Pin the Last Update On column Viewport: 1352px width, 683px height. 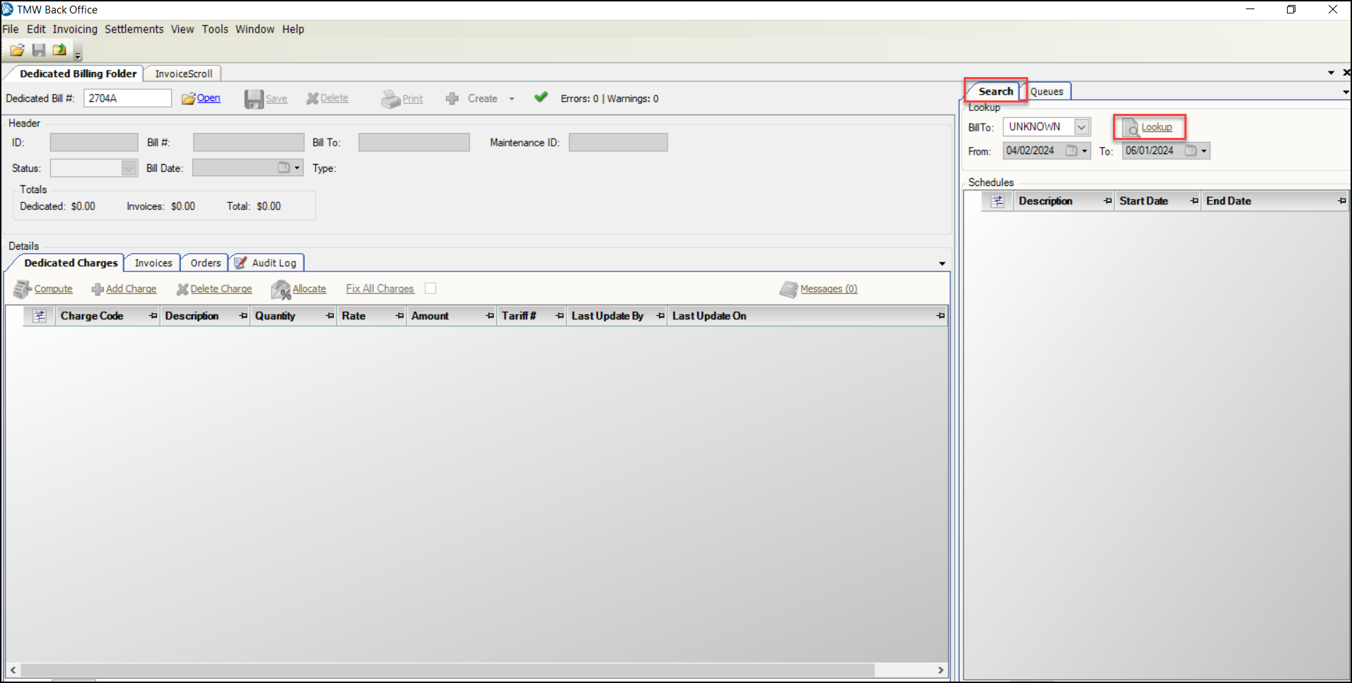(x=940, y=316)
